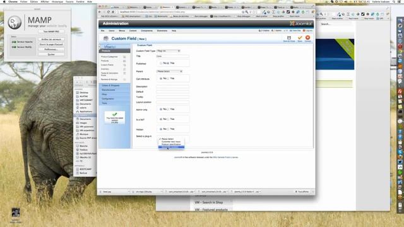Select Cart Attribute No radio button

161,78
